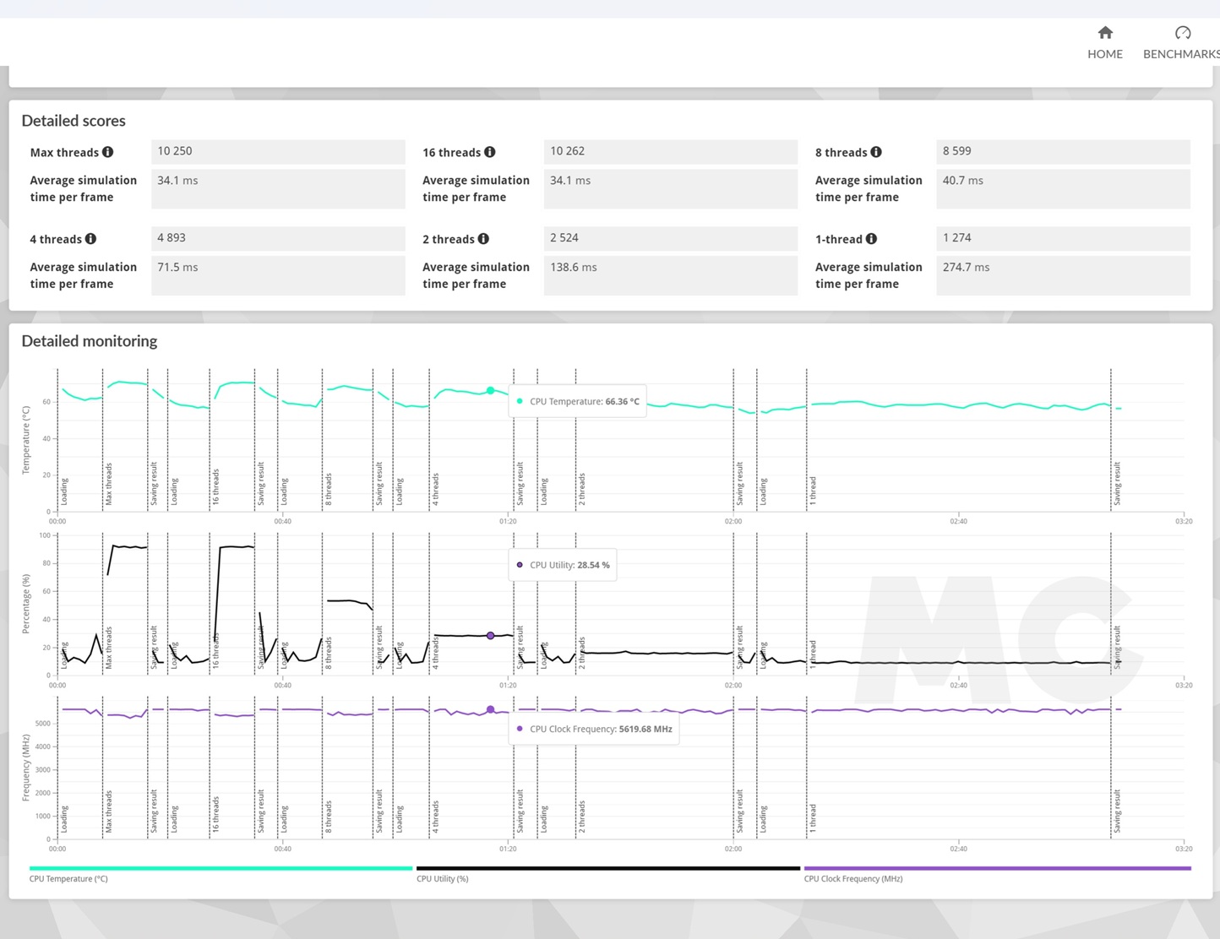Click the info icon beside 4 threads
The width and height of the screenshot is (1220, 939).
(90, 239)
